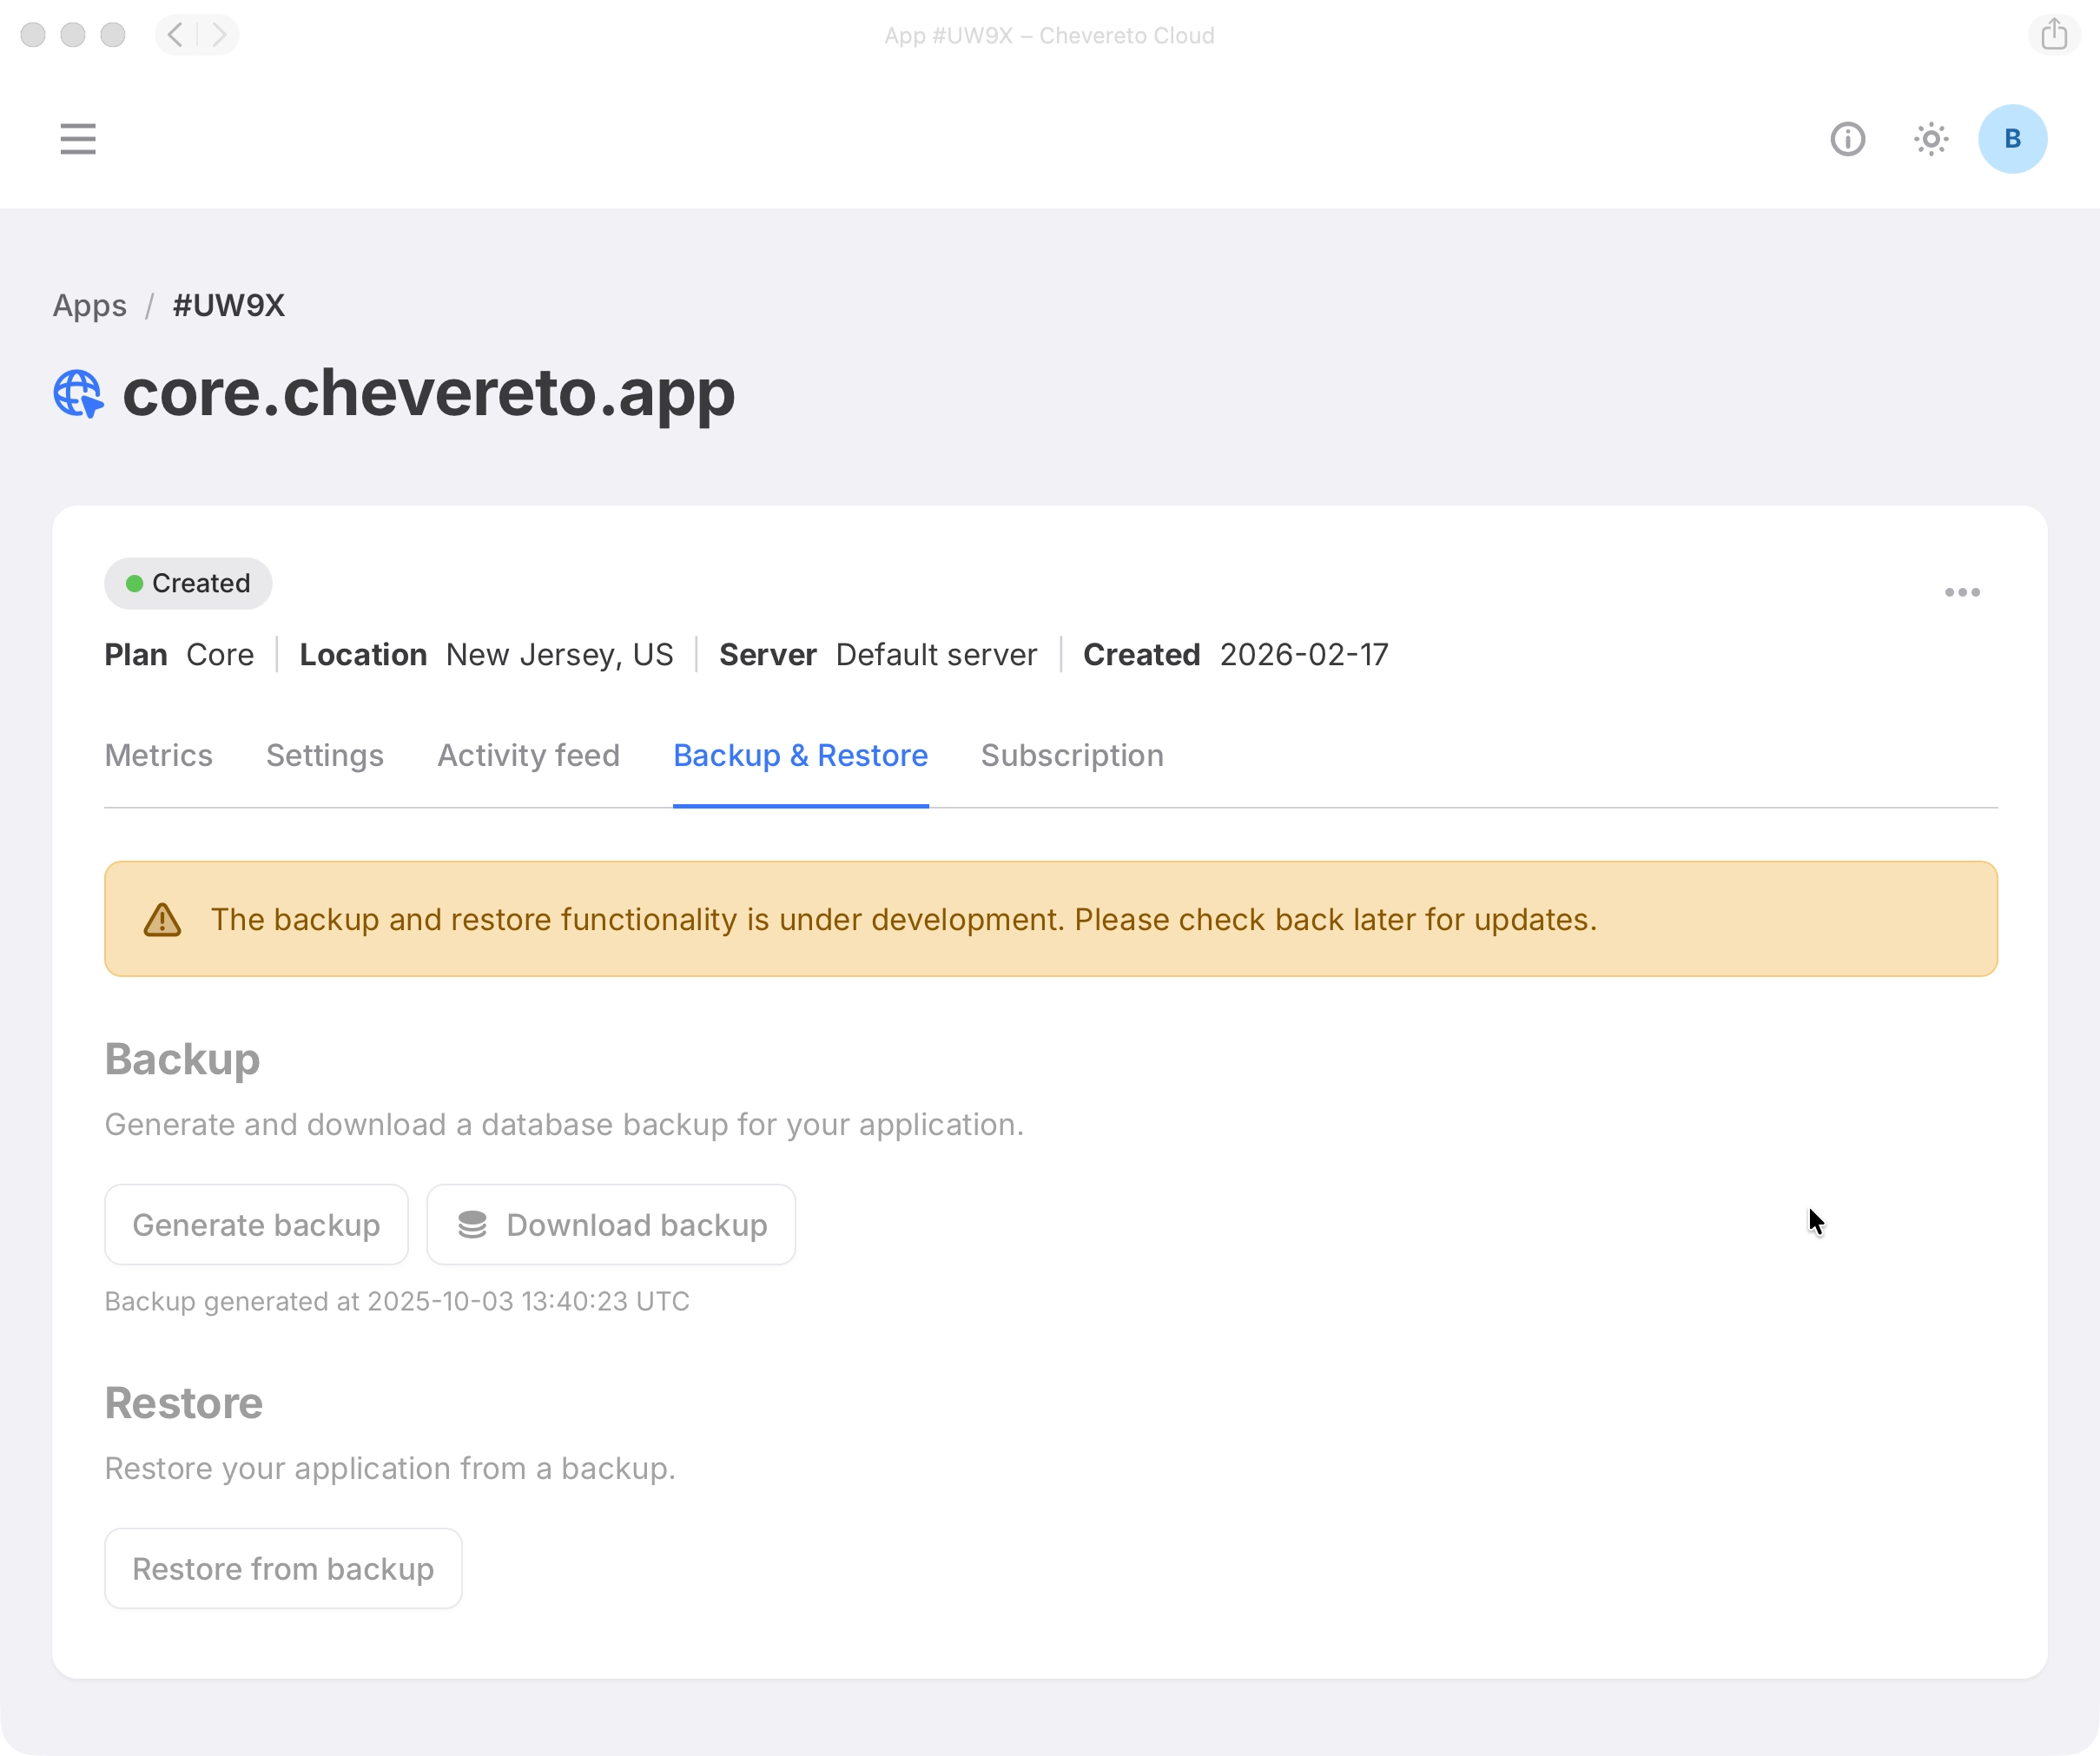Toggle the light/dark theme sun icon

(1930, 139)
